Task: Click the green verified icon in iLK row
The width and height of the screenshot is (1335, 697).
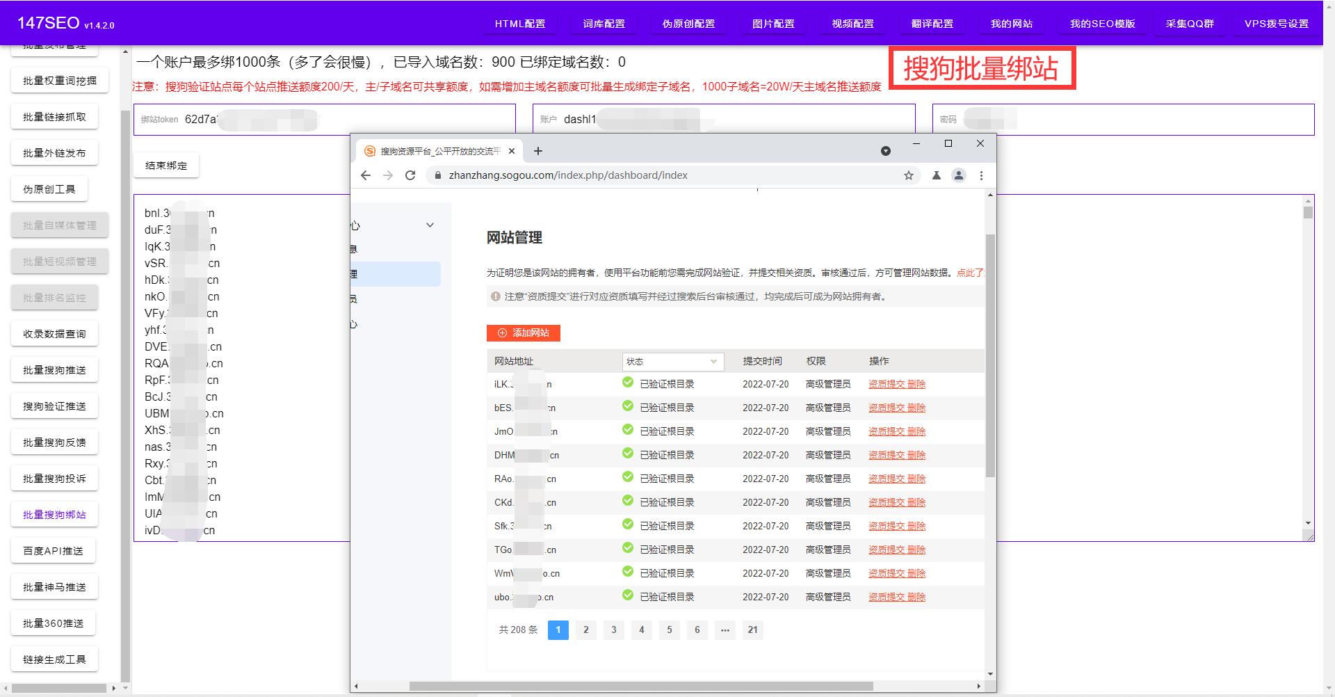Action: 628,383
